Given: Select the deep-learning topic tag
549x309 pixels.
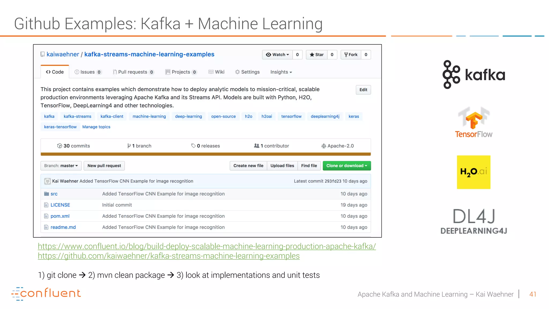Looking at the screenshot, I should coord(188,116).
